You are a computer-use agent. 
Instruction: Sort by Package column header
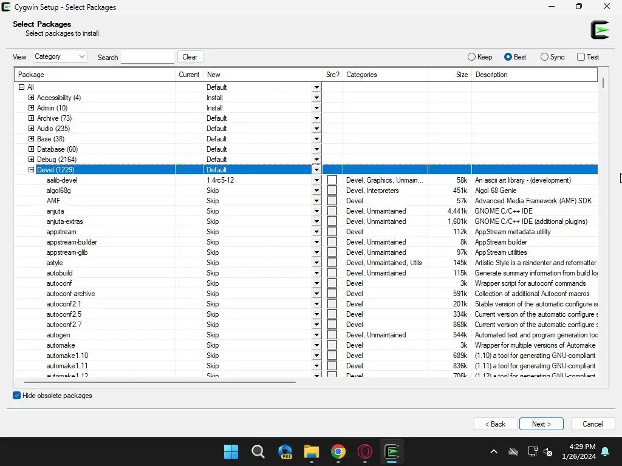pyautogui.click(x=94, y=75)
